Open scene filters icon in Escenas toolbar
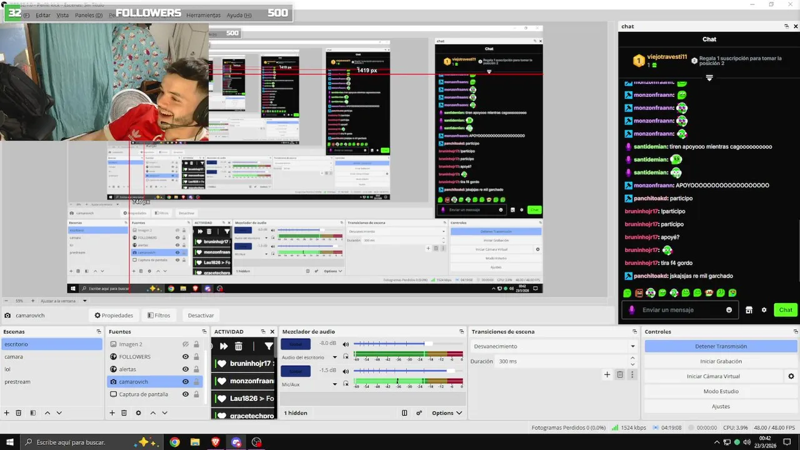800x450 pixels. tap(32, 413)
